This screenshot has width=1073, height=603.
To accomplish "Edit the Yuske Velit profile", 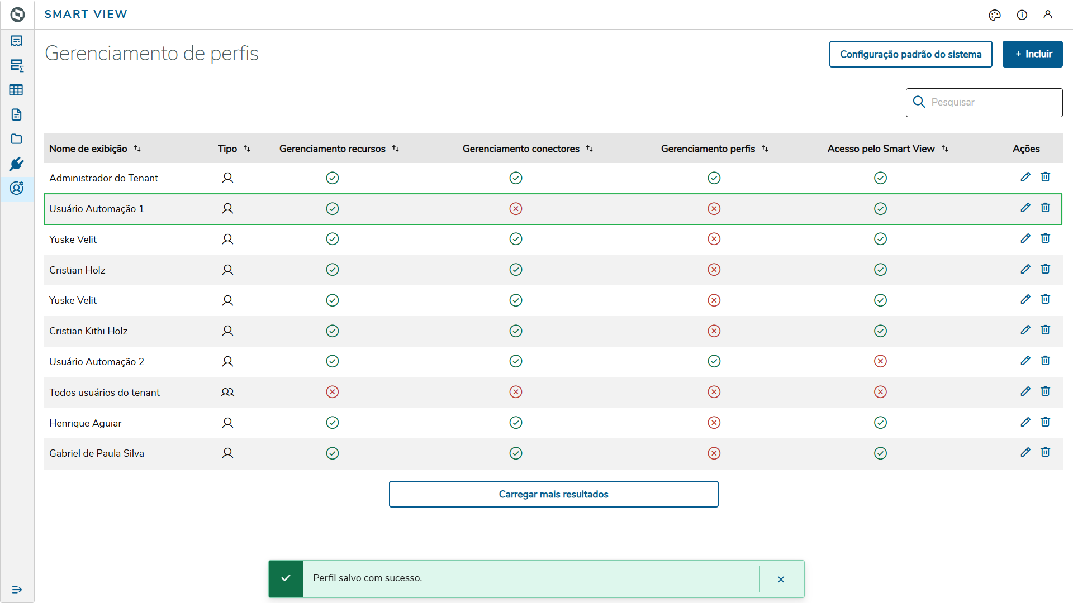I will coord(1025,238).
